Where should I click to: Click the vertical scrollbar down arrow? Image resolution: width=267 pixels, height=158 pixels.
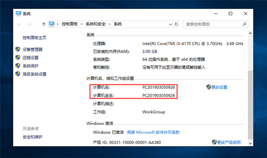pos(250,143)
